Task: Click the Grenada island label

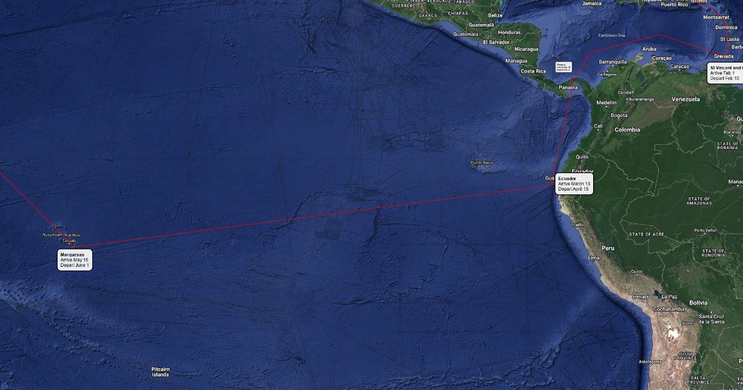Action: pyautogui.click(x=723, y=56)
